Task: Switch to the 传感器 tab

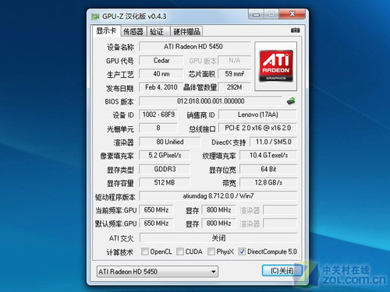Action: [x=133, y=31]
